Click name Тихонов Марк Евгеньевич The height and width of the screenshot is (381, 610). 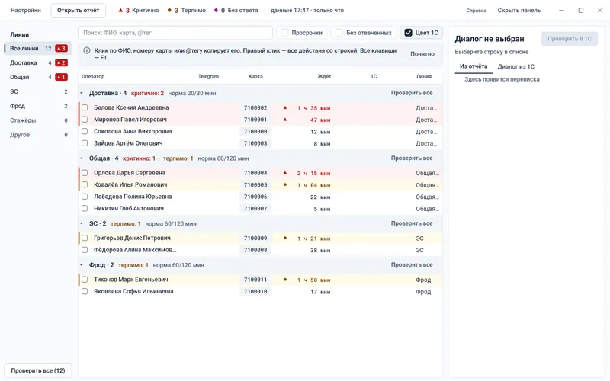[x=131, y=280]
